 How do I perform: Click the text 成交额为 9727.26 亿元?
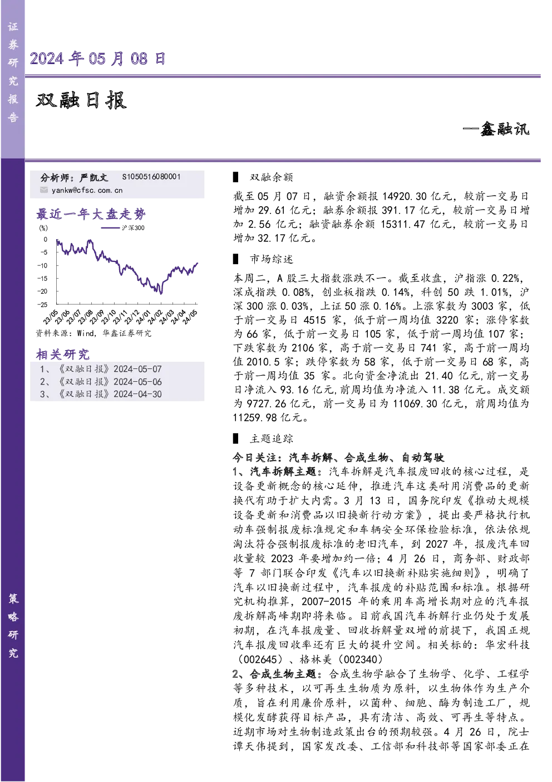381,397
